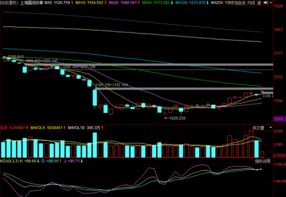Expand the top toolbar dropdown arrow
This screenshot has height=197, width=286.
pyautogui.click(x=271, y=3)
